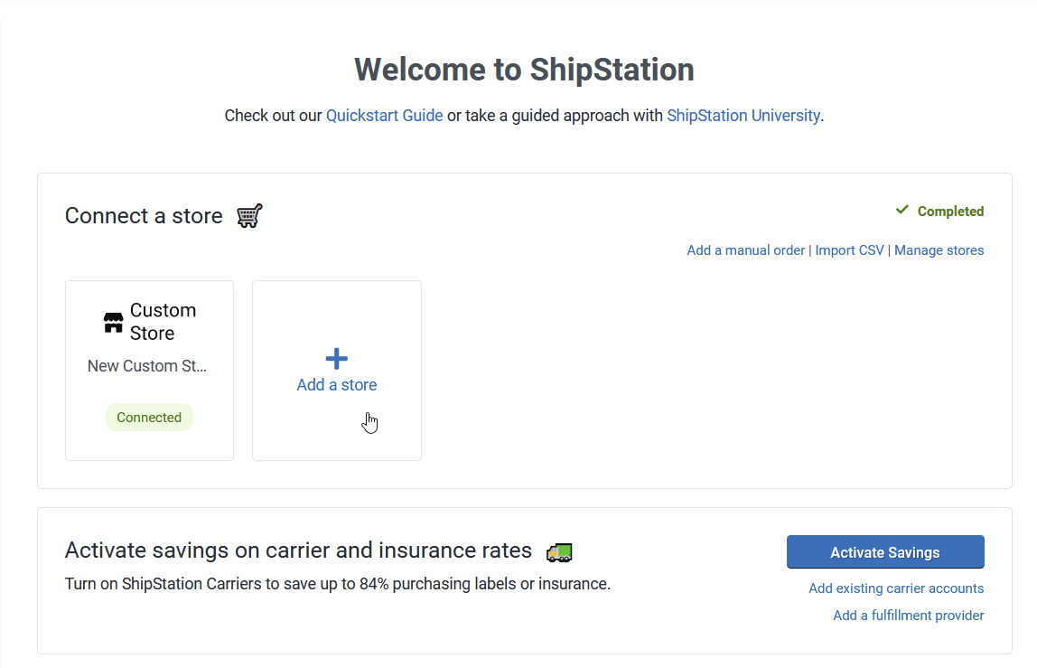1037x668 pixels.
Task: Click the blue plus icon to add a store
Action: pos(336,358)
